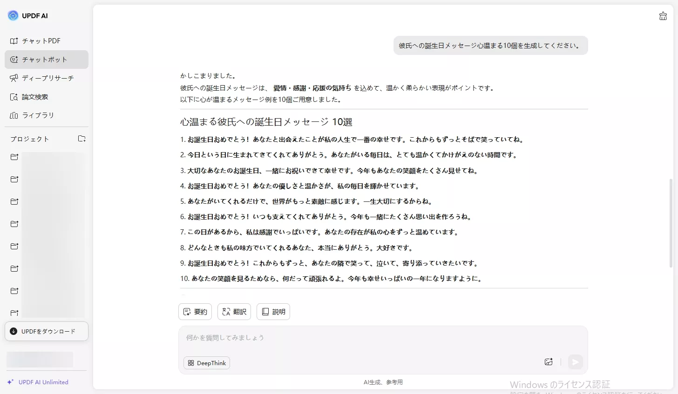The width and height of the screenshot is (678, 394).
Task: Send the message with the arrow button
Action: point(576,362)
